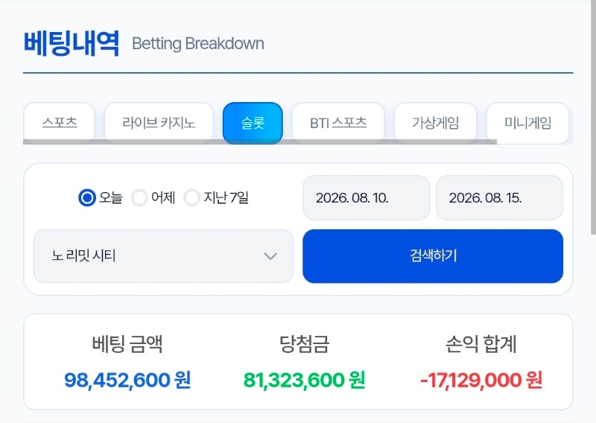Image resolution: width=596 pixels, height=423 pixels.
Task: Open the BTI 스포츠 tab
Action: [338, 122]
